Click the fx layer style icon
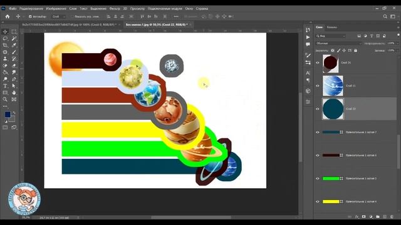 point(357,217)
